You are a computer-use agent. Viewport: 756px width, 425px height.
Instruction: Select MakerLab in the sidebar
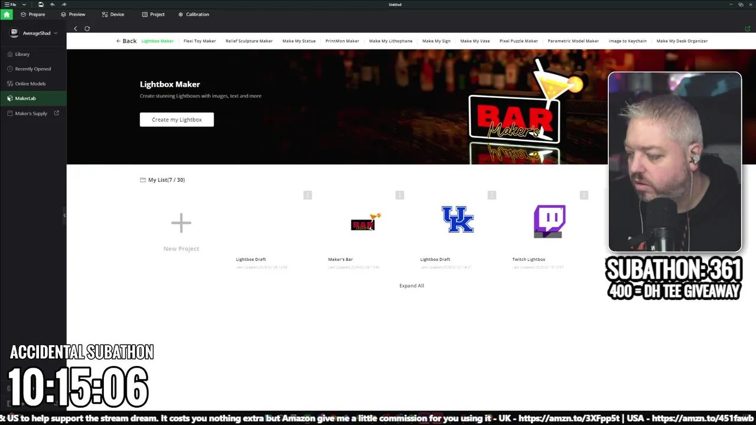point(33,98)
